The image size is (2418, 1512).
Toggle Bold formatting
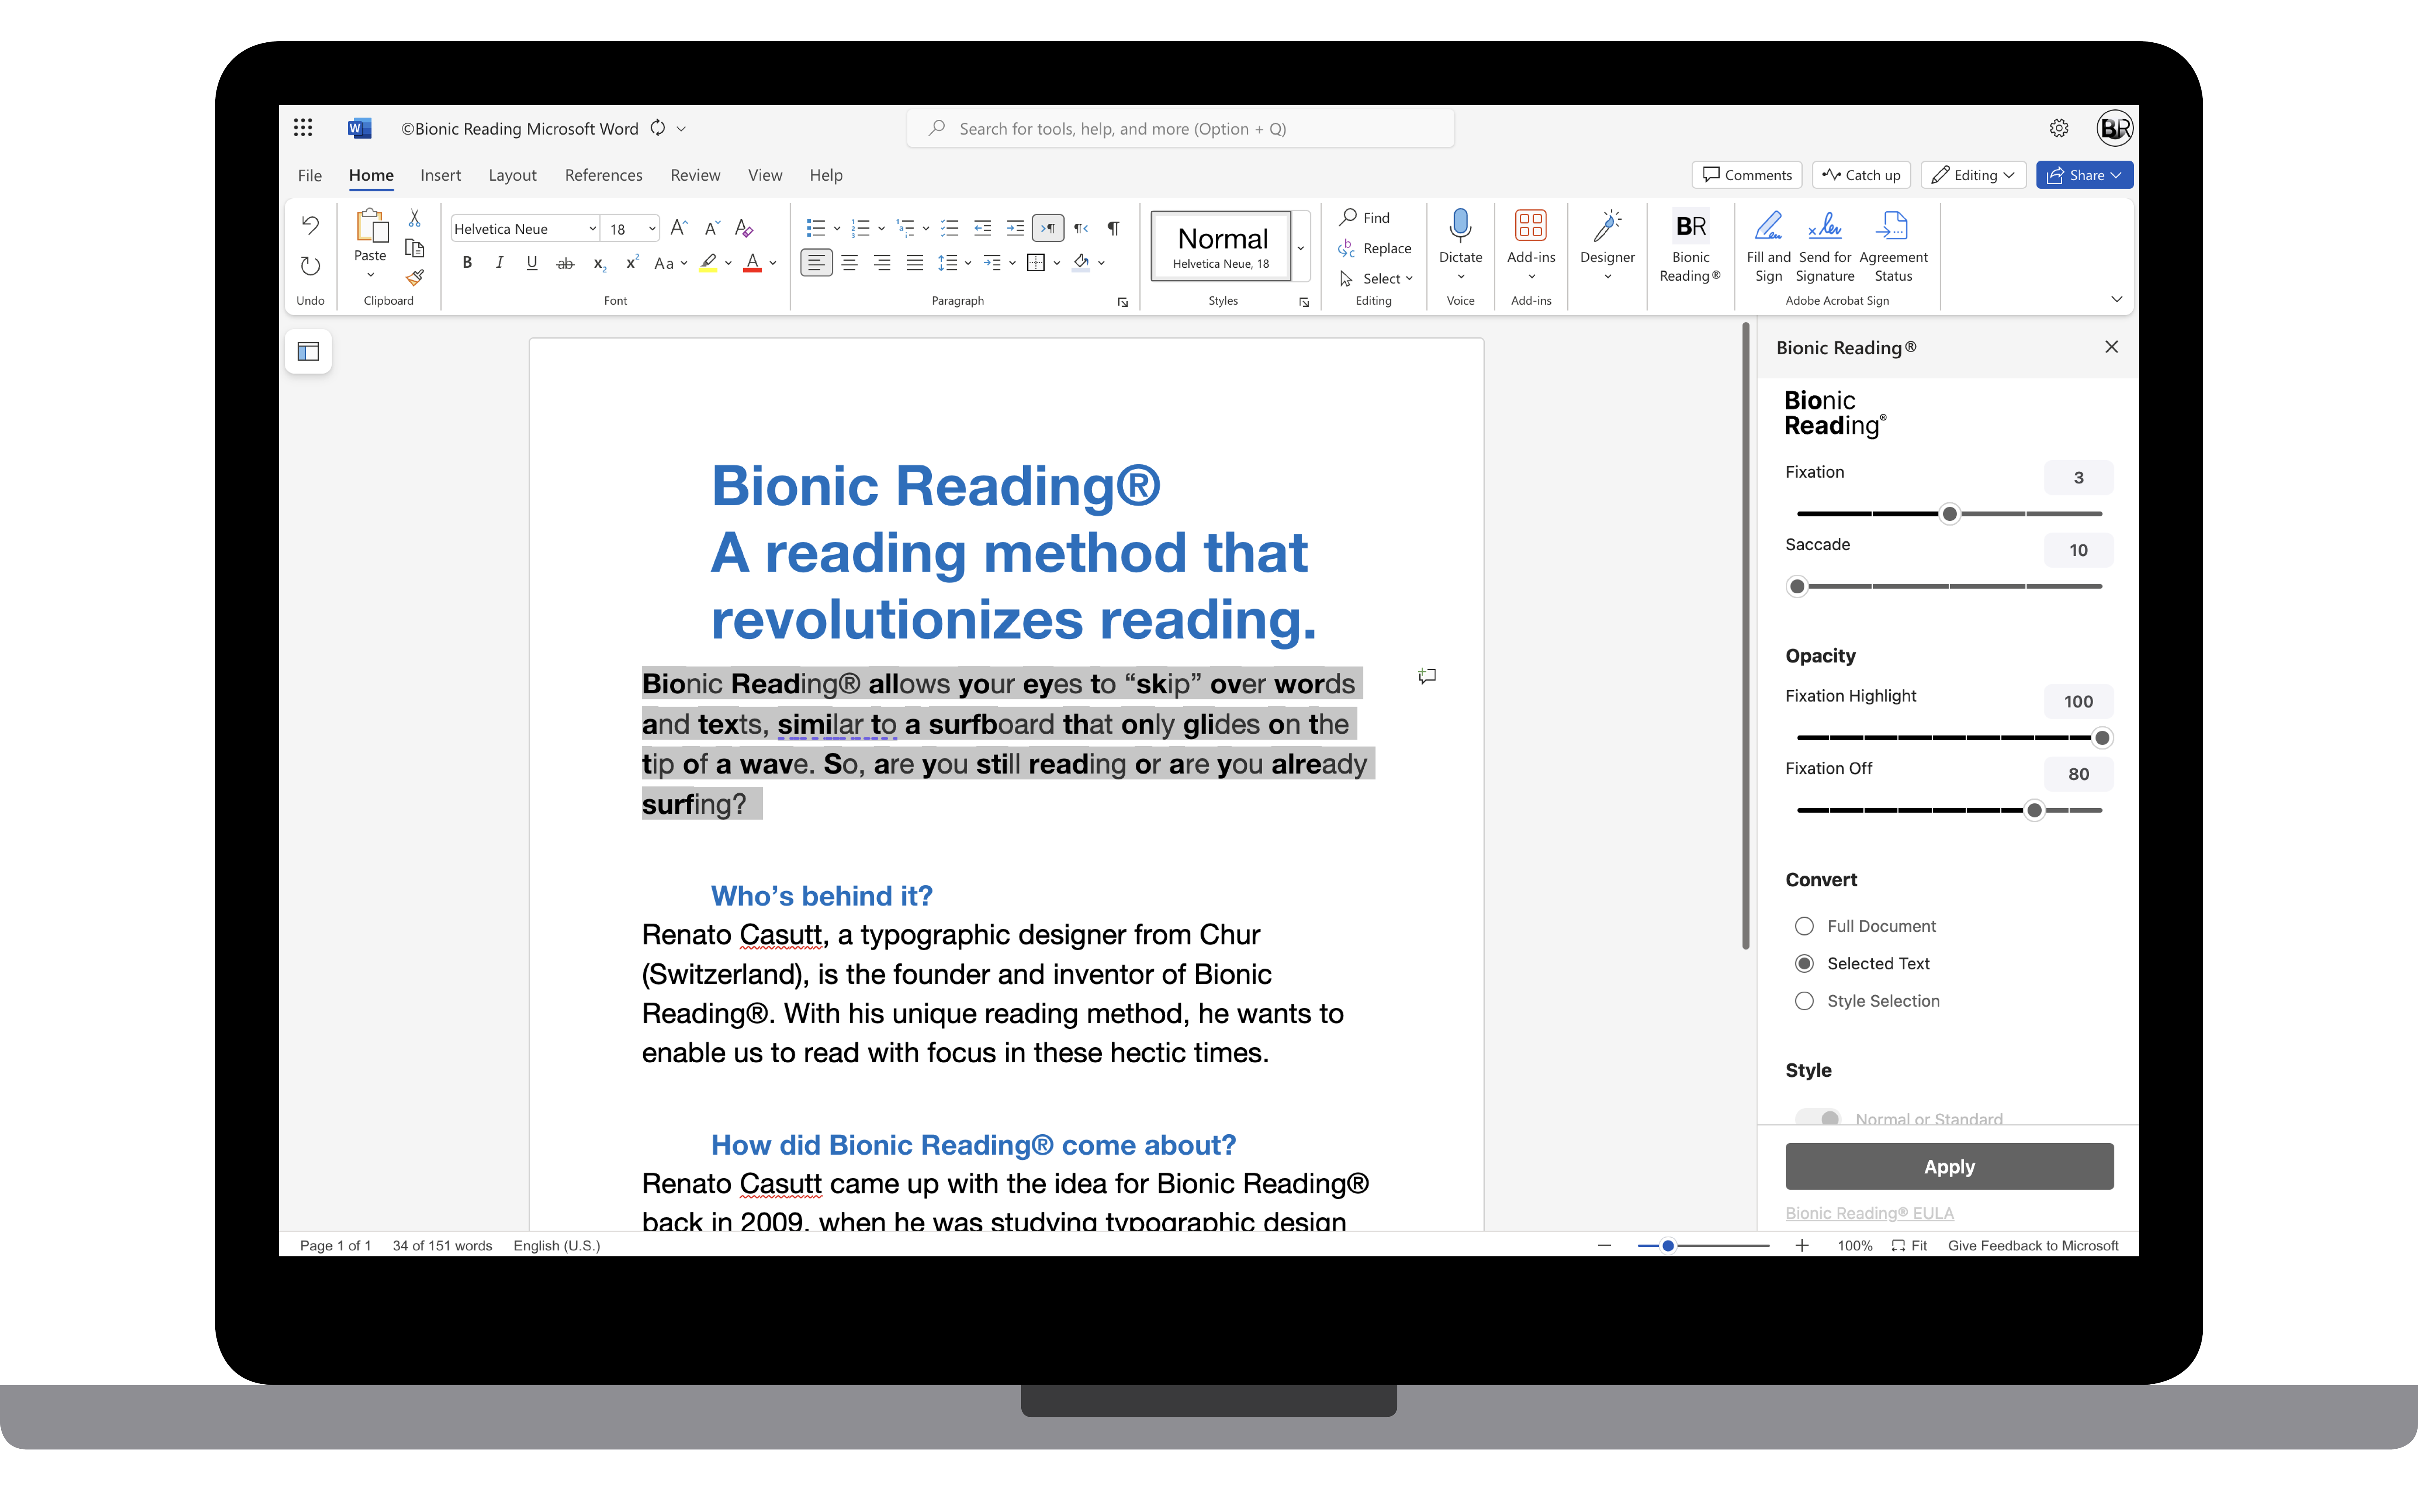point(467,263)
